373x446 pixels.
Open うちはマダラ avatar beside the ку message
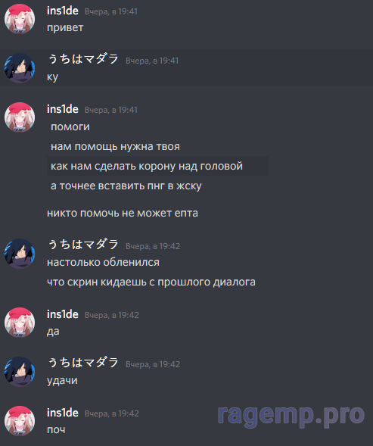click(20, 68)
